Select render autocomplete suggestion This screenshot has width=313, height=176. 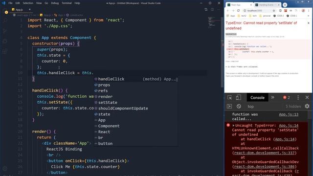(x=136, y=97)
